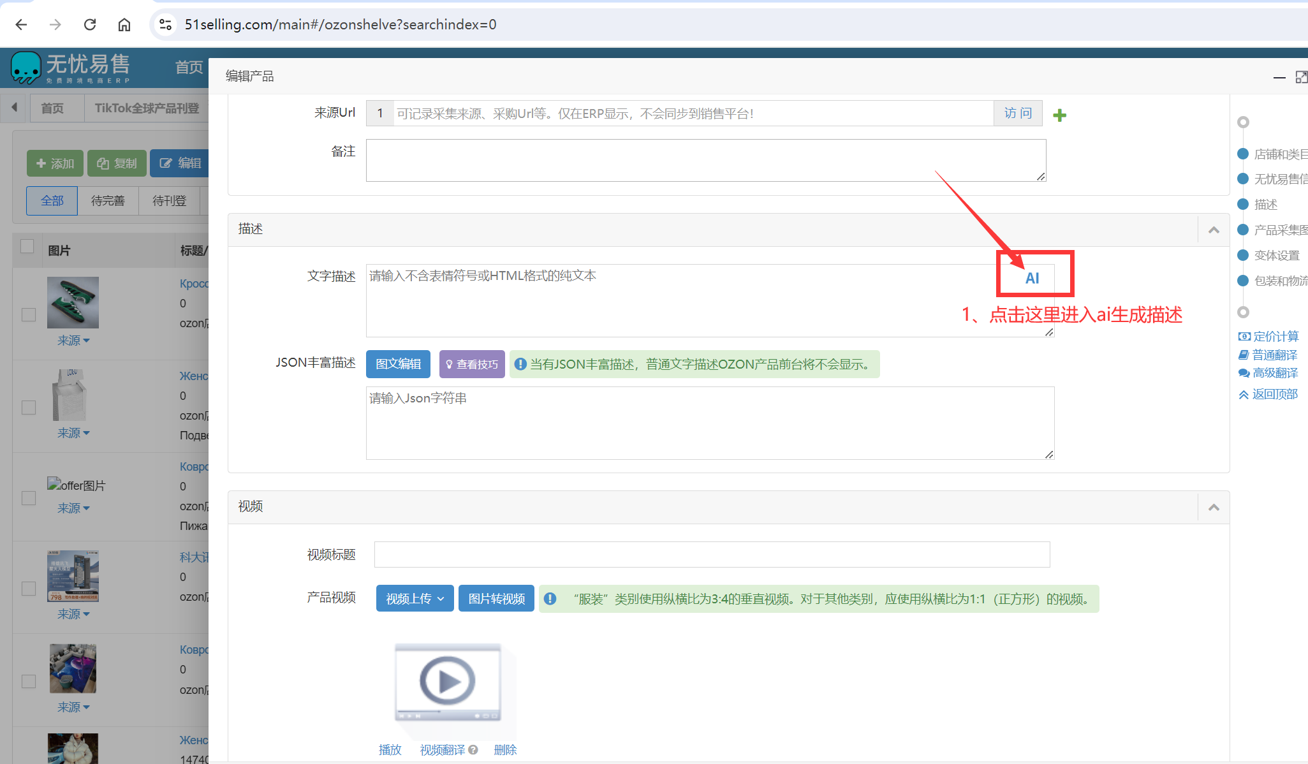The image size is (1308, 764).
Task: Switch to the 待完善 tab
Action: coord(108,201)
